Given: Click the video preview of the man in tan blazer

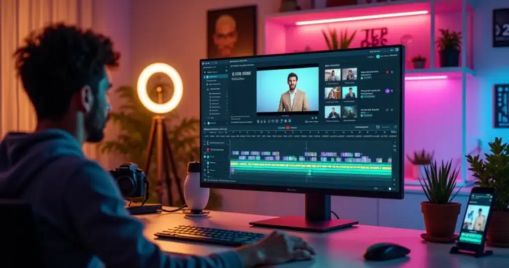Looking at the screenshot, I should (288, 89).
